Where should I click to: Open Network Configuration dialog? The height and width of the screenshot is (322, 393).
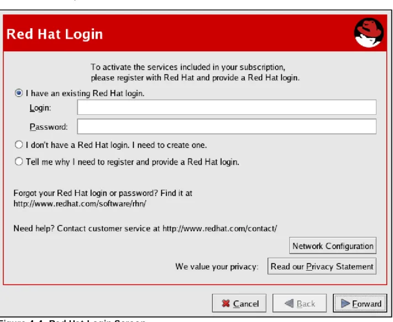coord(333,246)
